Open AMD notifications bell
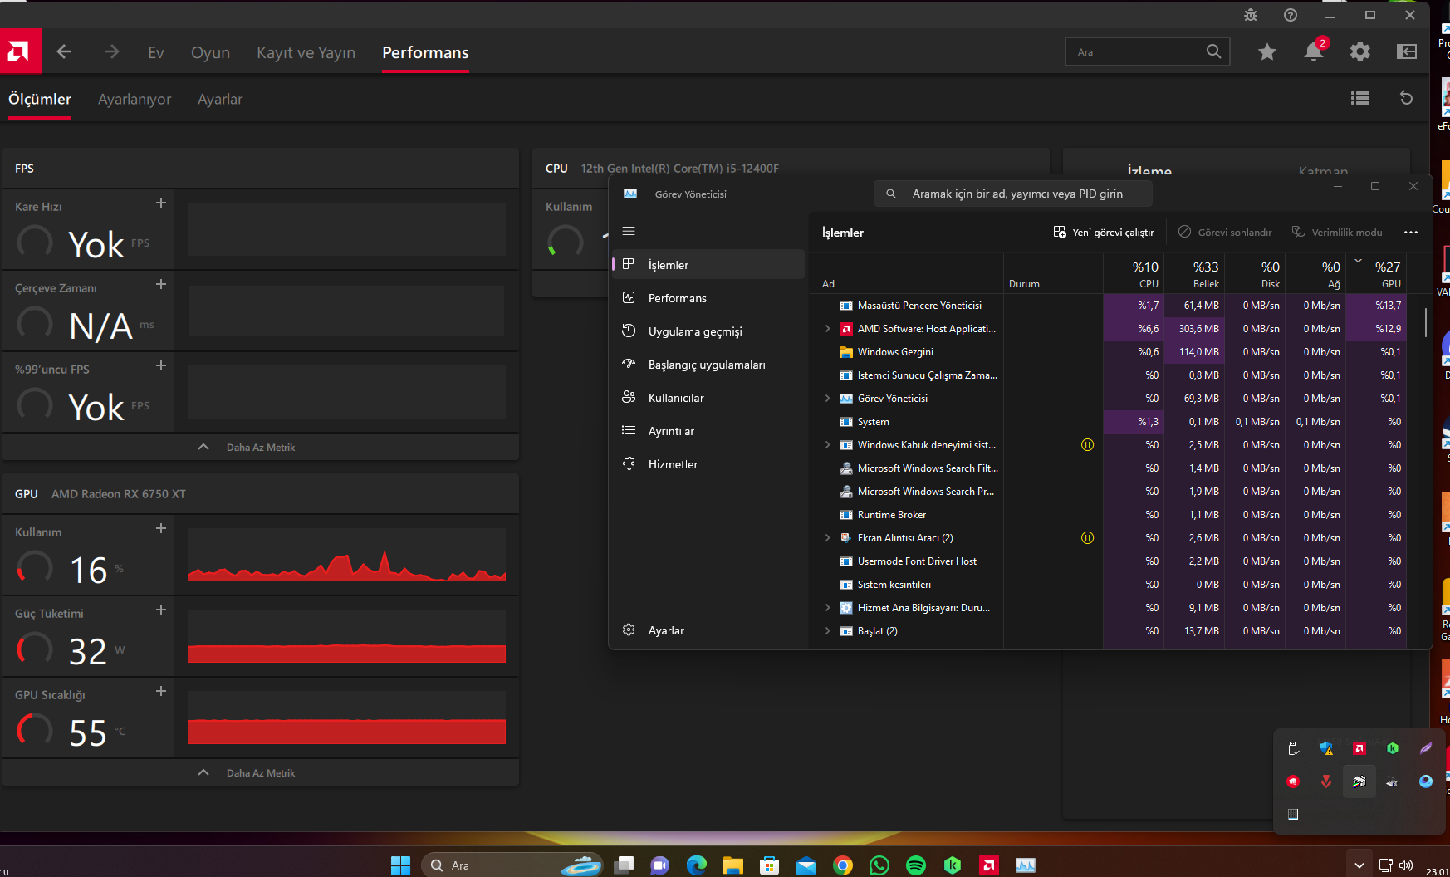The height and width of the screenshot is (877, 1450). pos(1314,51)
